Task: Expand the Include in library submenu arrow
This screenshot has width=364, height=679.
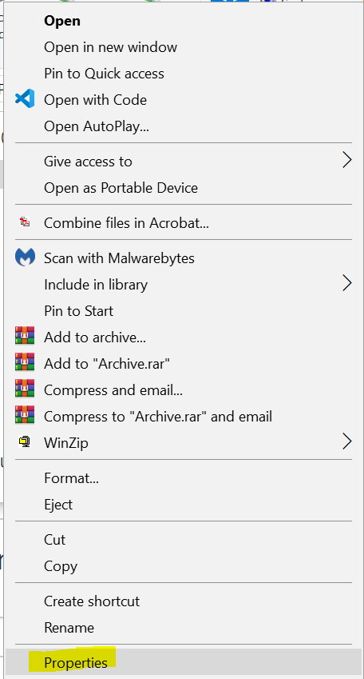Action: (347, 283)
